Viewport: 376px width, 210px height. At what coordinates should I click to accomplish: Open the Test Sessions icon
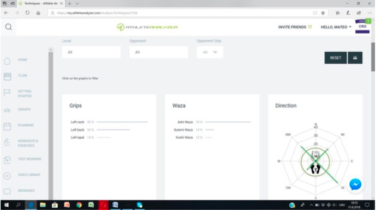tap(7, 160)
